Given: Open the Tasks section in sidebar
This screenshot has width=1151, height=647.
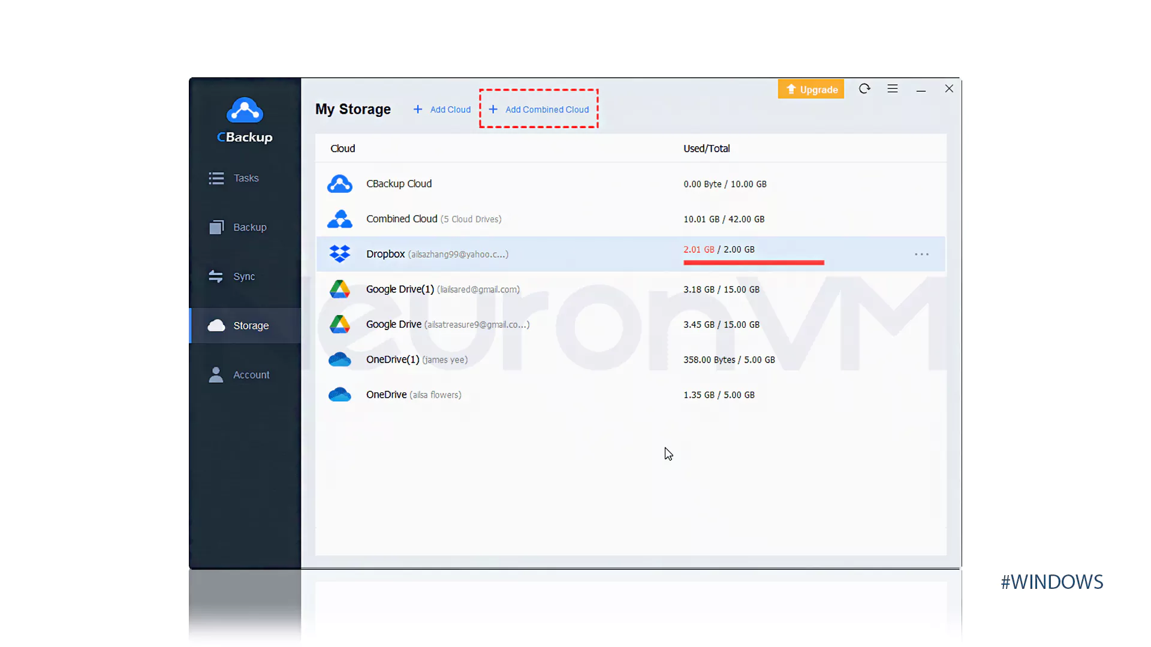Looking at the screenshot, I should pyautogui.click(x=246, y=178).
